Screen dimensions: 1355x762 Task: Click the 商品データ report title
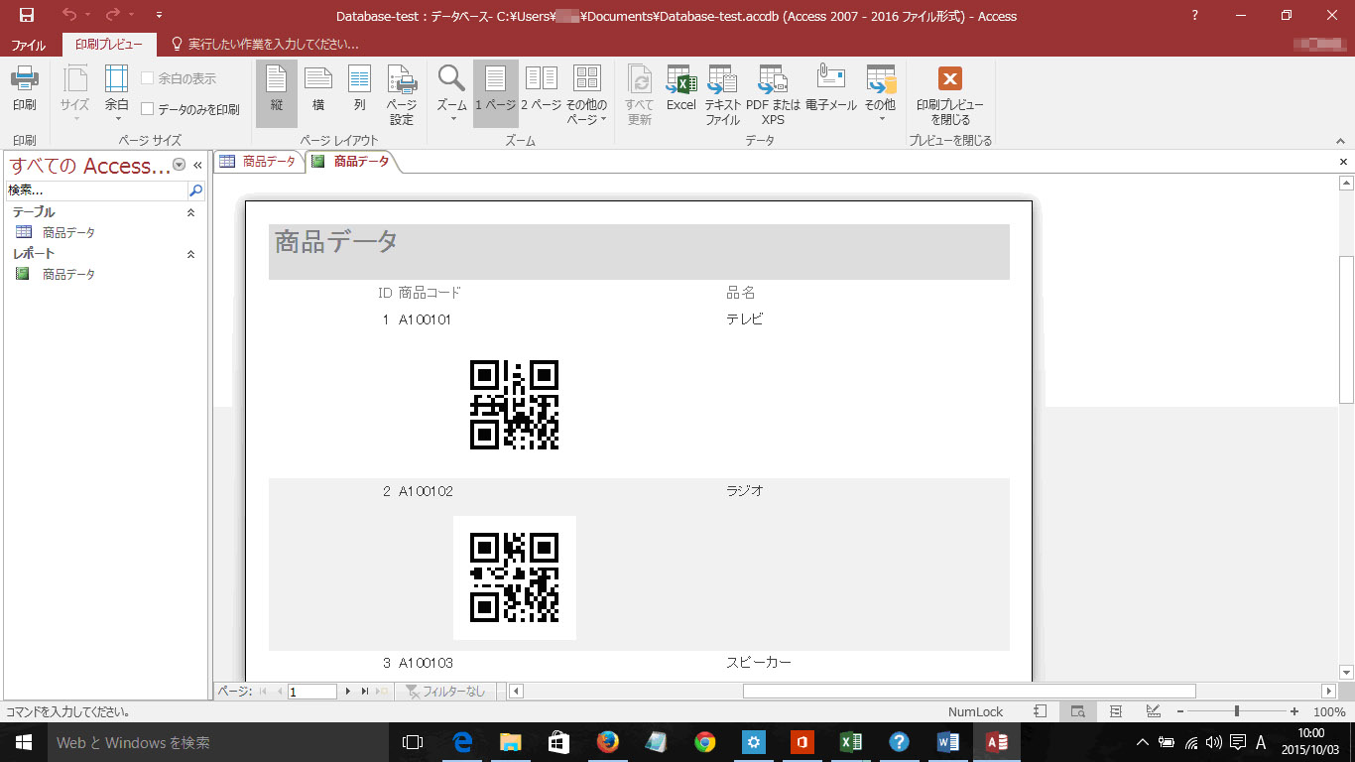336,241
